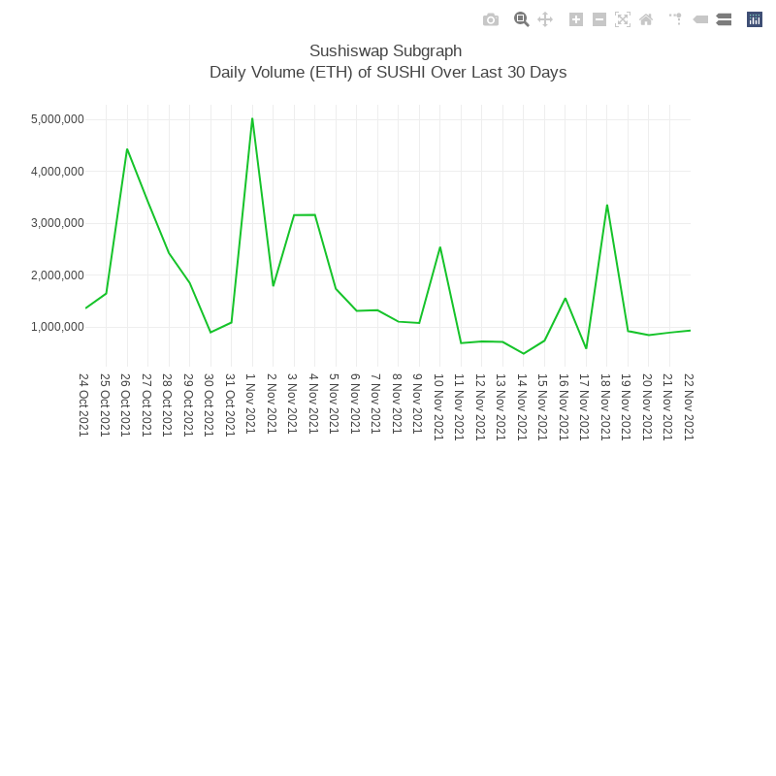This screenshot has width=776, height=776.
Task: Toggle spike lines on the chart
Action: [675, 19]
